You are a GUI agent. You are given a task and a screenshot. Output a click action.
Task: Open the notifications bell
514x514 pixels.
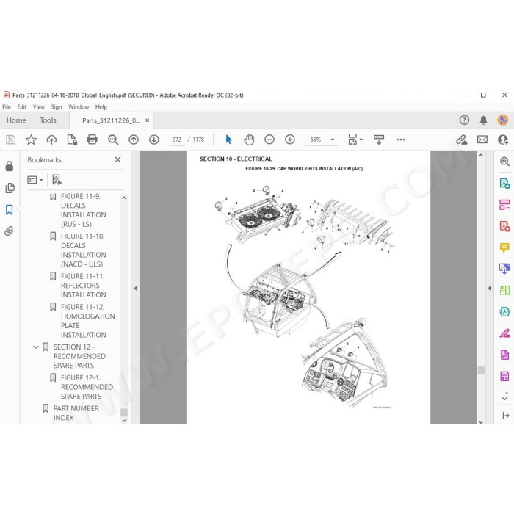tap(483, 120)
